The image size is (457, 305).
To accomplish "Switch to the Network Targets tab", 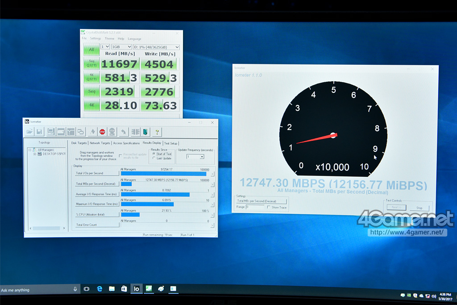I will 100,143.
